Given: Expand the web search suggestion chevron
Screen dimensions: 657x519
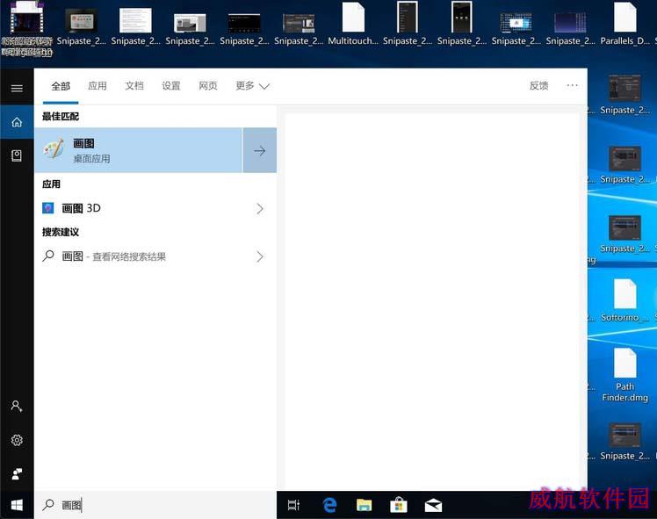Looking at the screenshot, I should point(259,256).
